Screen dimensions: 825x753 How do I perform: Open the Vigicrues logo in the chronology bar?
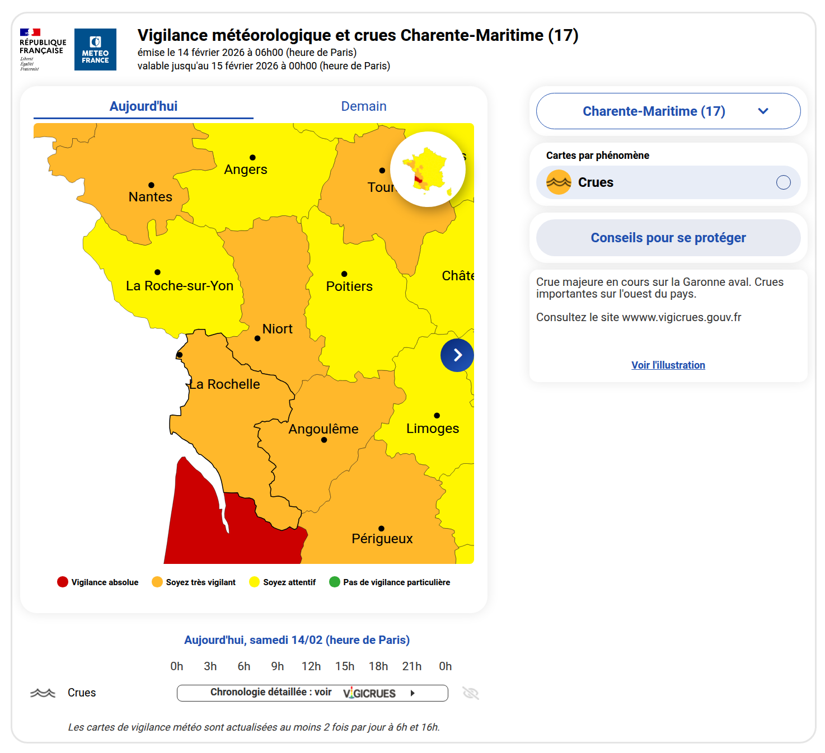point(369,693)
